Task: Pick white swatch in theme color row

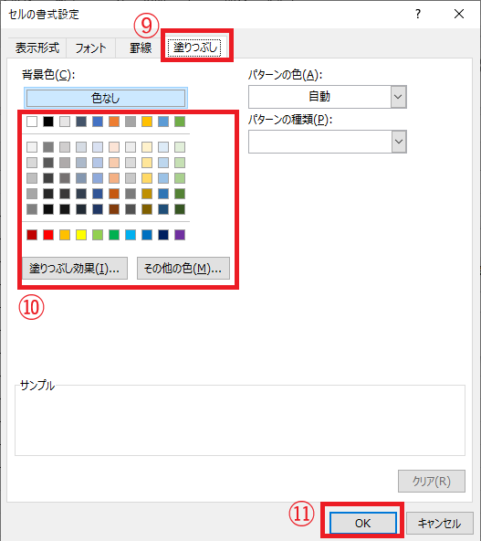Action: pyautogui.click(x=32, y=122)
